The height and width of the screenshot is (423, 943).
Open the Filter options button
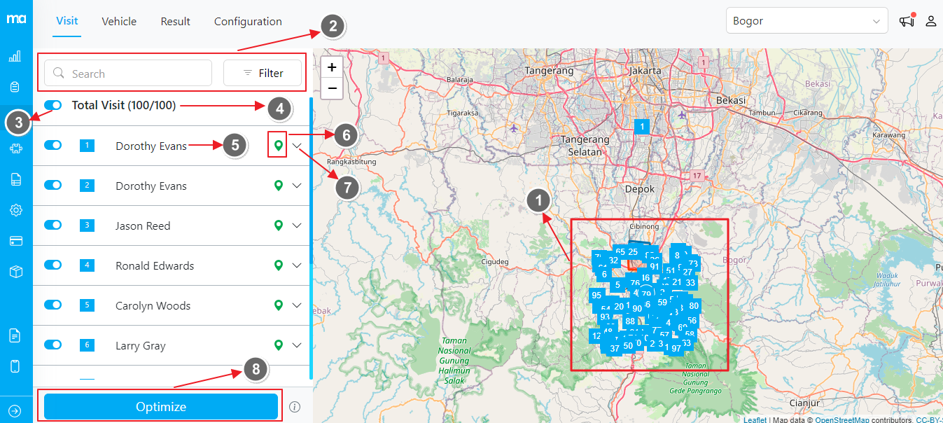point(263,73)
